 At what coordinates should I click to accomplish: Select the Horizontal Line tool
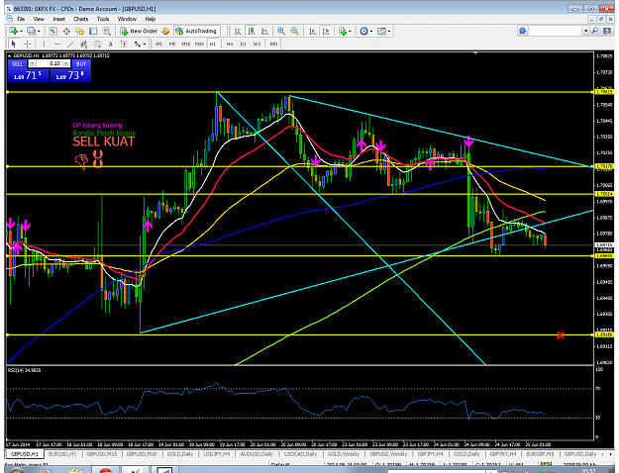tap(57, 44)
